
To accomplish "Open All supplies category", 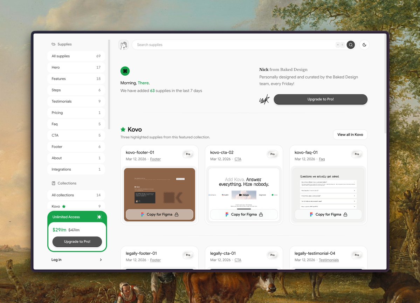I will point(76,56).
